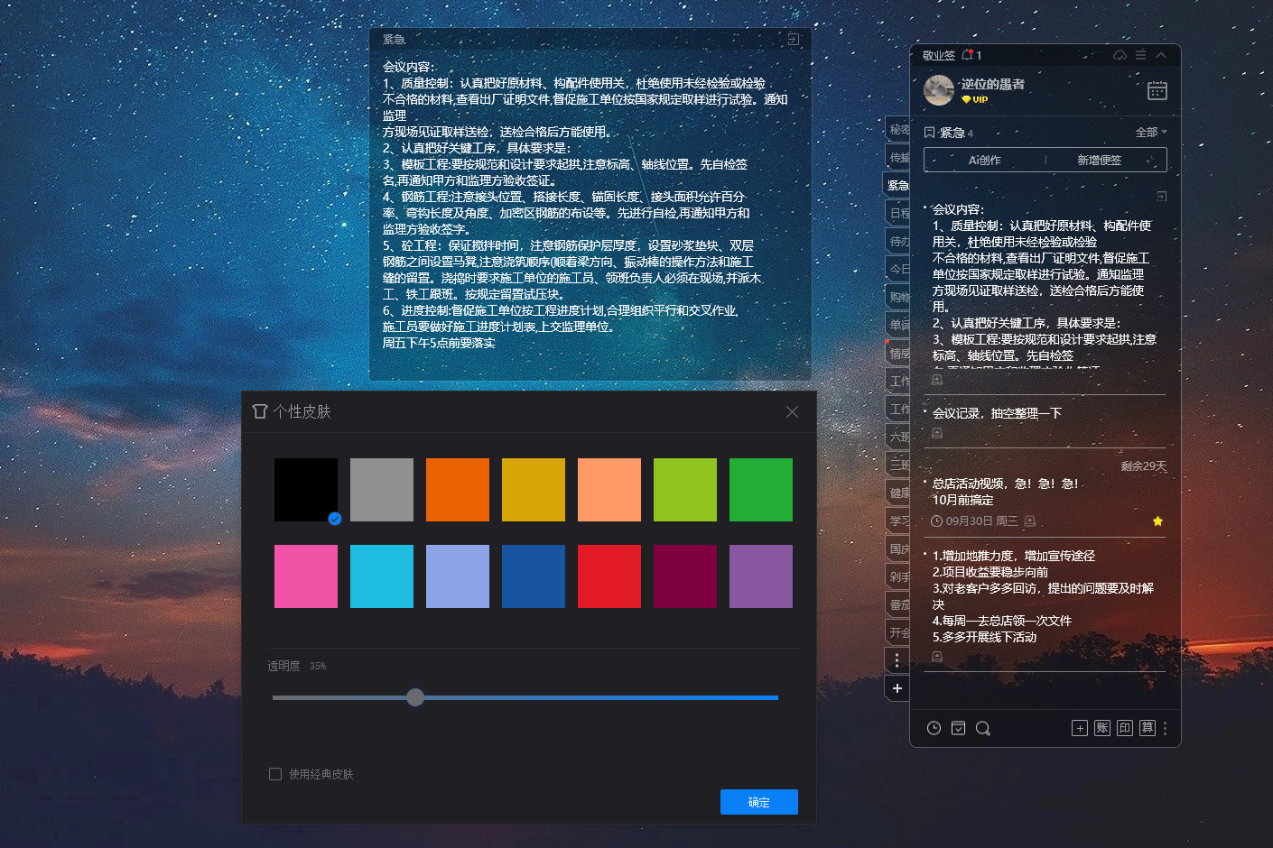The image size is (1273, 848).
Task: Select the 紧急 category tab
Action: pos(897,185)
